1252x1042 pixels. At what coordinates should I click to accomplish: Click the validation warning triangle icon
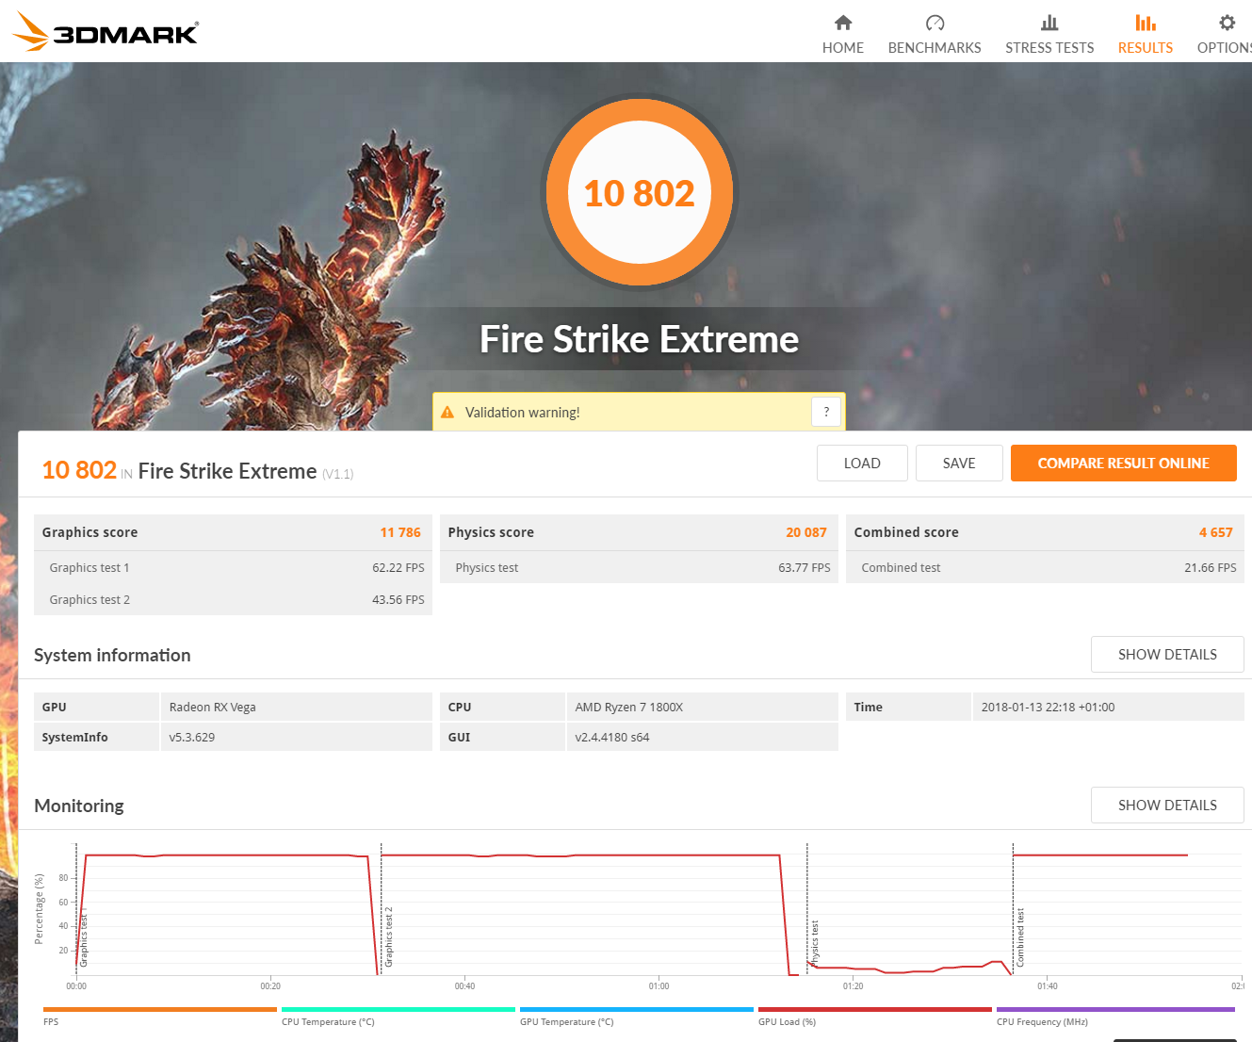coord(447,413)
